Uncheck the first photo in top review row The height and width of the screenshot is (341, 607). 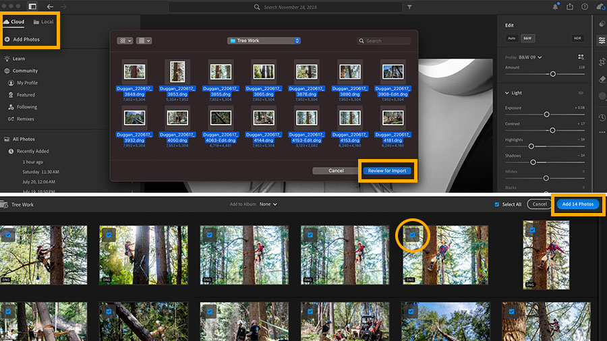click(x=8, y=235)
